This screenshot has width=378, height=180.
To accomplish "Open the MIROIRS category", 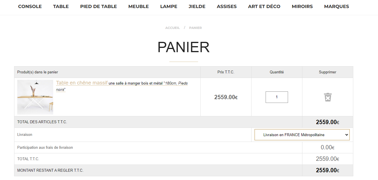I will [302, 6].
